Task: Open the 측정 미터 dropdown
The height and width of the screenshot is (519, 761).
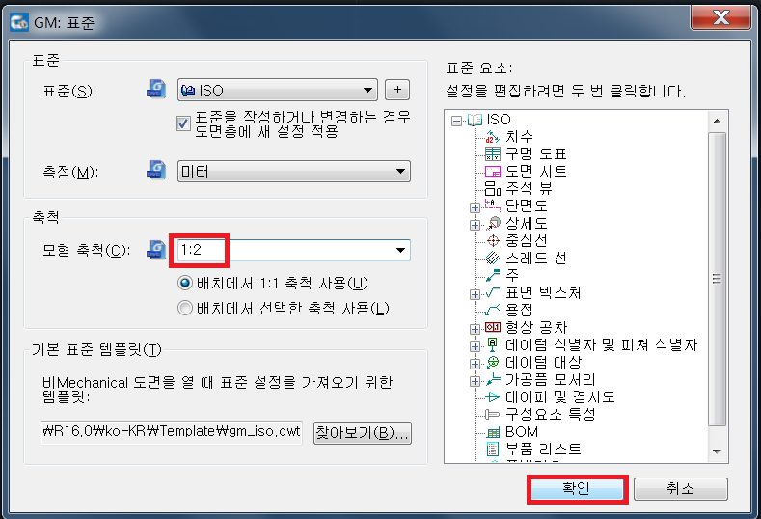Action: coord(294,172)
